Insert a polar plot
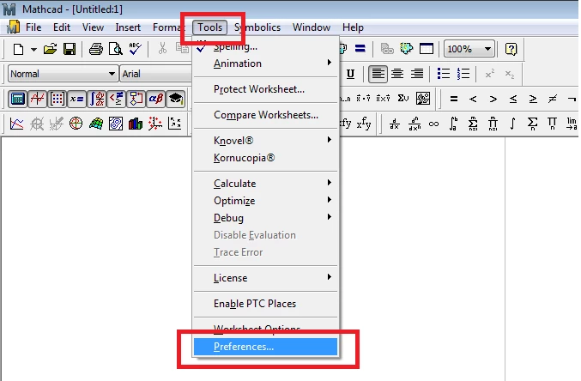The height and width of the screenshot is (381, 581). coord(76,124)
